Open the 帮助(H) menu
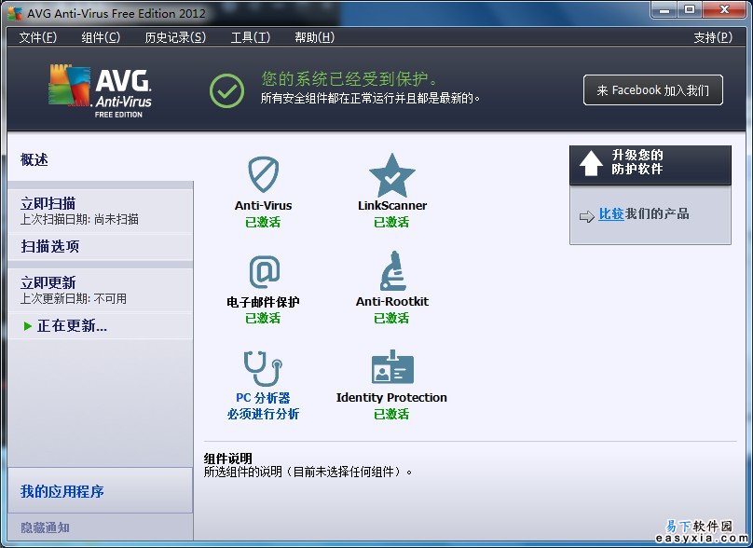This screenshot has height=548, width=753. pos(314,37)
